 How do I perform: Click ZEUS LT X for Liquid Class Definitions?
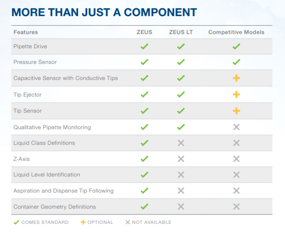pos(181,143)
